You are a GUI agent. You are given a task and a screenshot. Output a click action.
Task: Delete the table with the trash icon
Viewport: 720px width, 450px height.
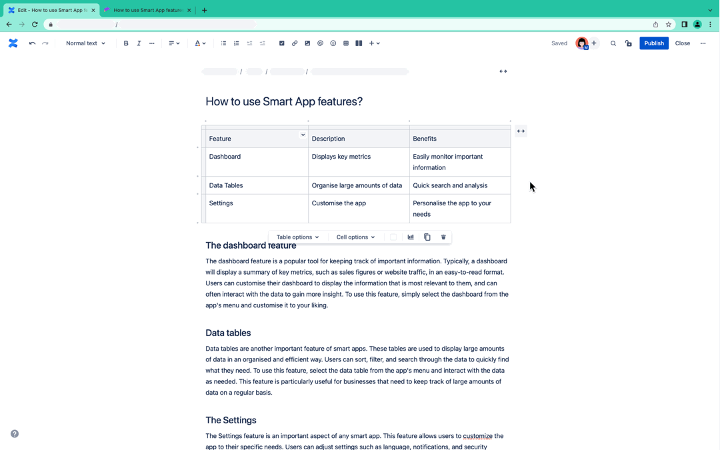(443, 237)
